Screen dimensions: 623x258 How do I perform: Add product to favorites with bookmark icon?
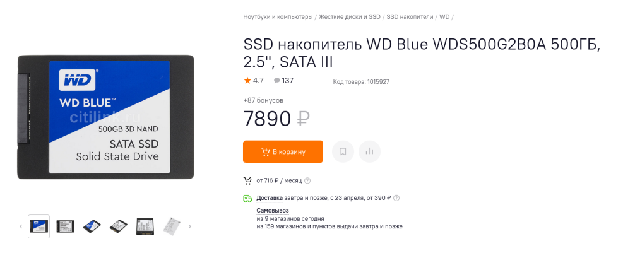tap(343, 151)
